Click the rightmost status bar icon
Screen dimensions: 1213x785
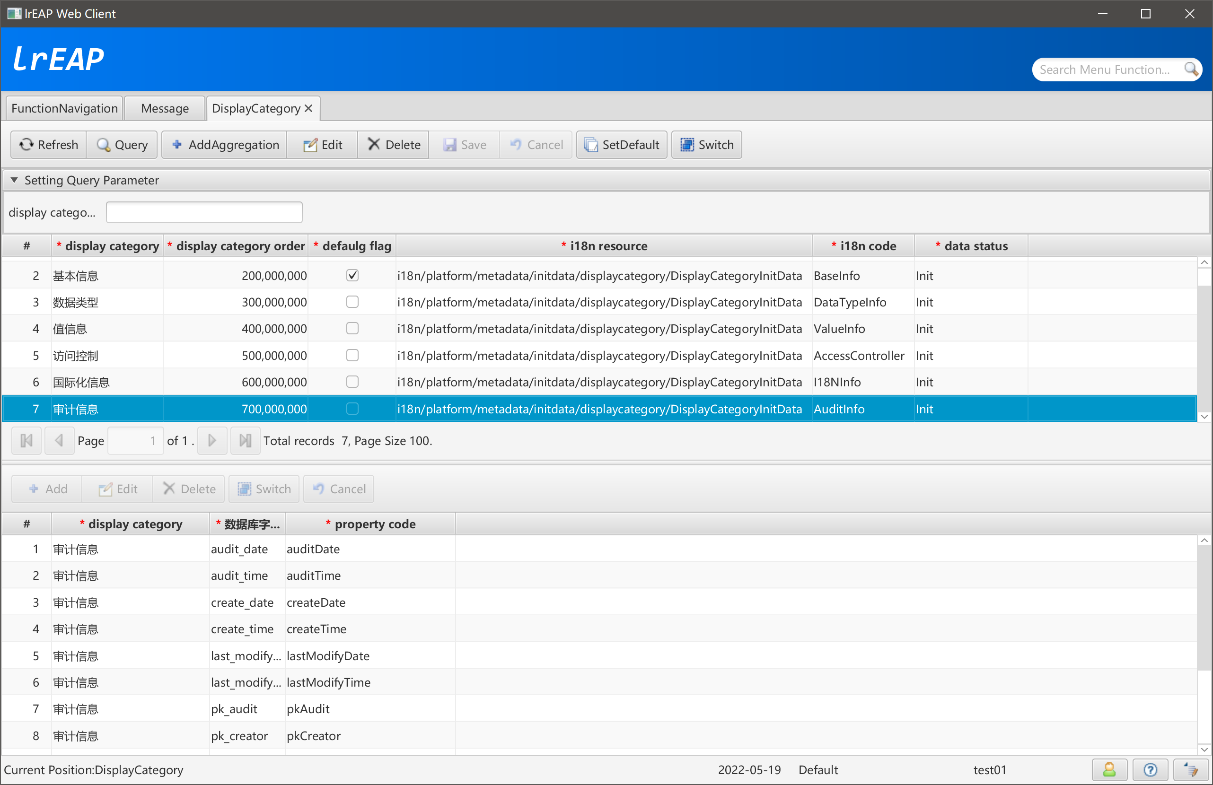pos(1191,770)
